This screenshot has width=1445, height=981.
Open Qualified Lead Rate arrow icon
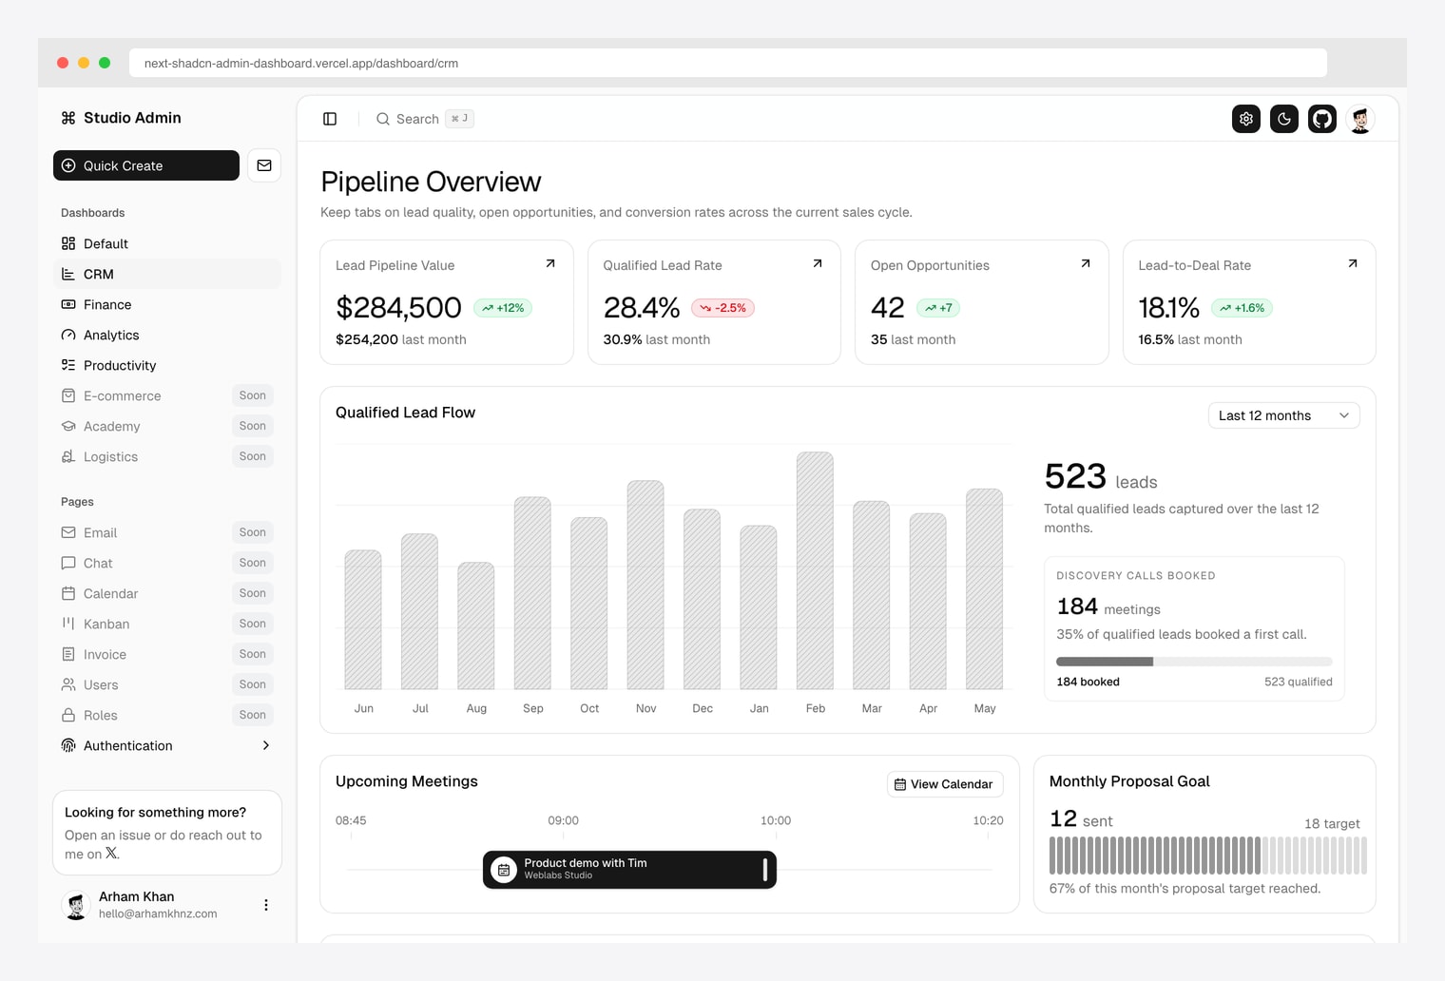click(818, 263)
